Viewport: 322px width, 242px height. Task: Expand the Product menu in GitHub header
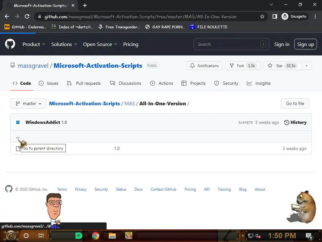coord(34,44)
